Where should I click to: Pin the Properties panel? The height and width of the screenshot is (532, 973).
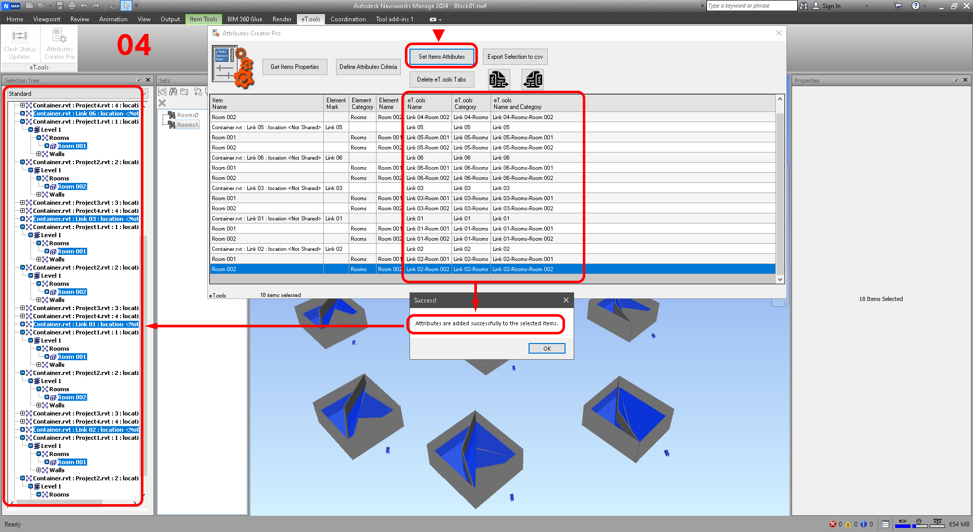coord(956,80)
